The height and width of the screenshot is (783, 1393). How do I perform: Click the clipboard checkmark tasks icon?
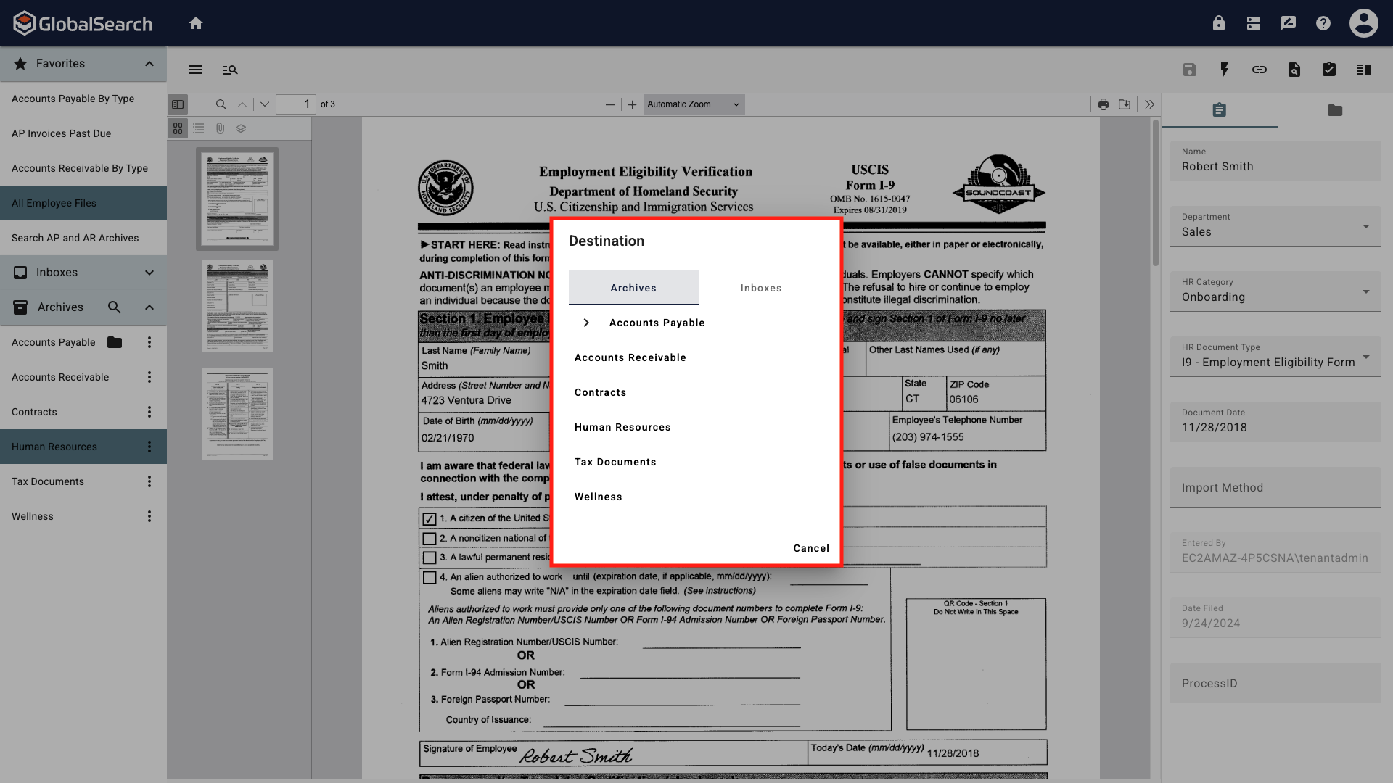pyautogui.click(x=1329, y=70)
